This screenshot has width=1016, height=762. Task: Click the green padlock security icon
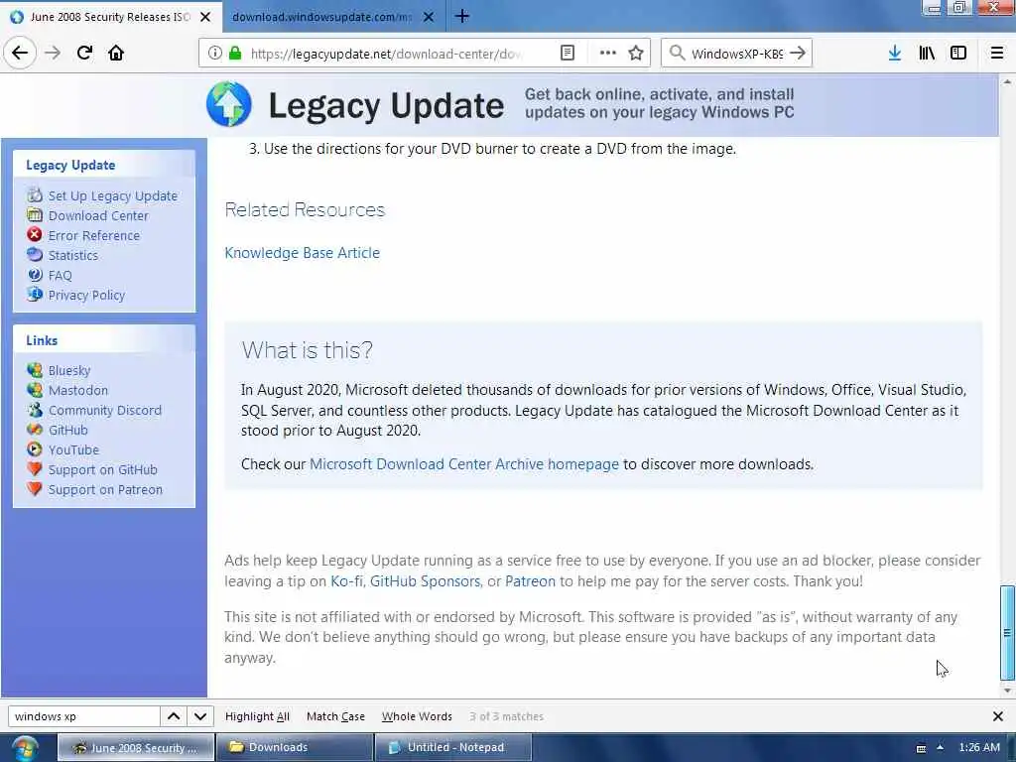235,54
